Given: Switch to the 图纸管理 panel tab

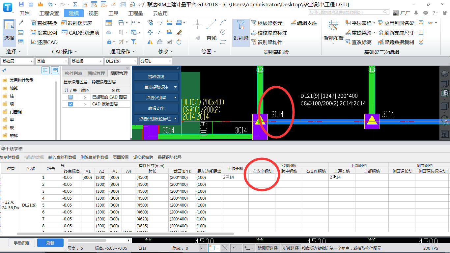Looking at the screenshot, I should coord(96,73).
